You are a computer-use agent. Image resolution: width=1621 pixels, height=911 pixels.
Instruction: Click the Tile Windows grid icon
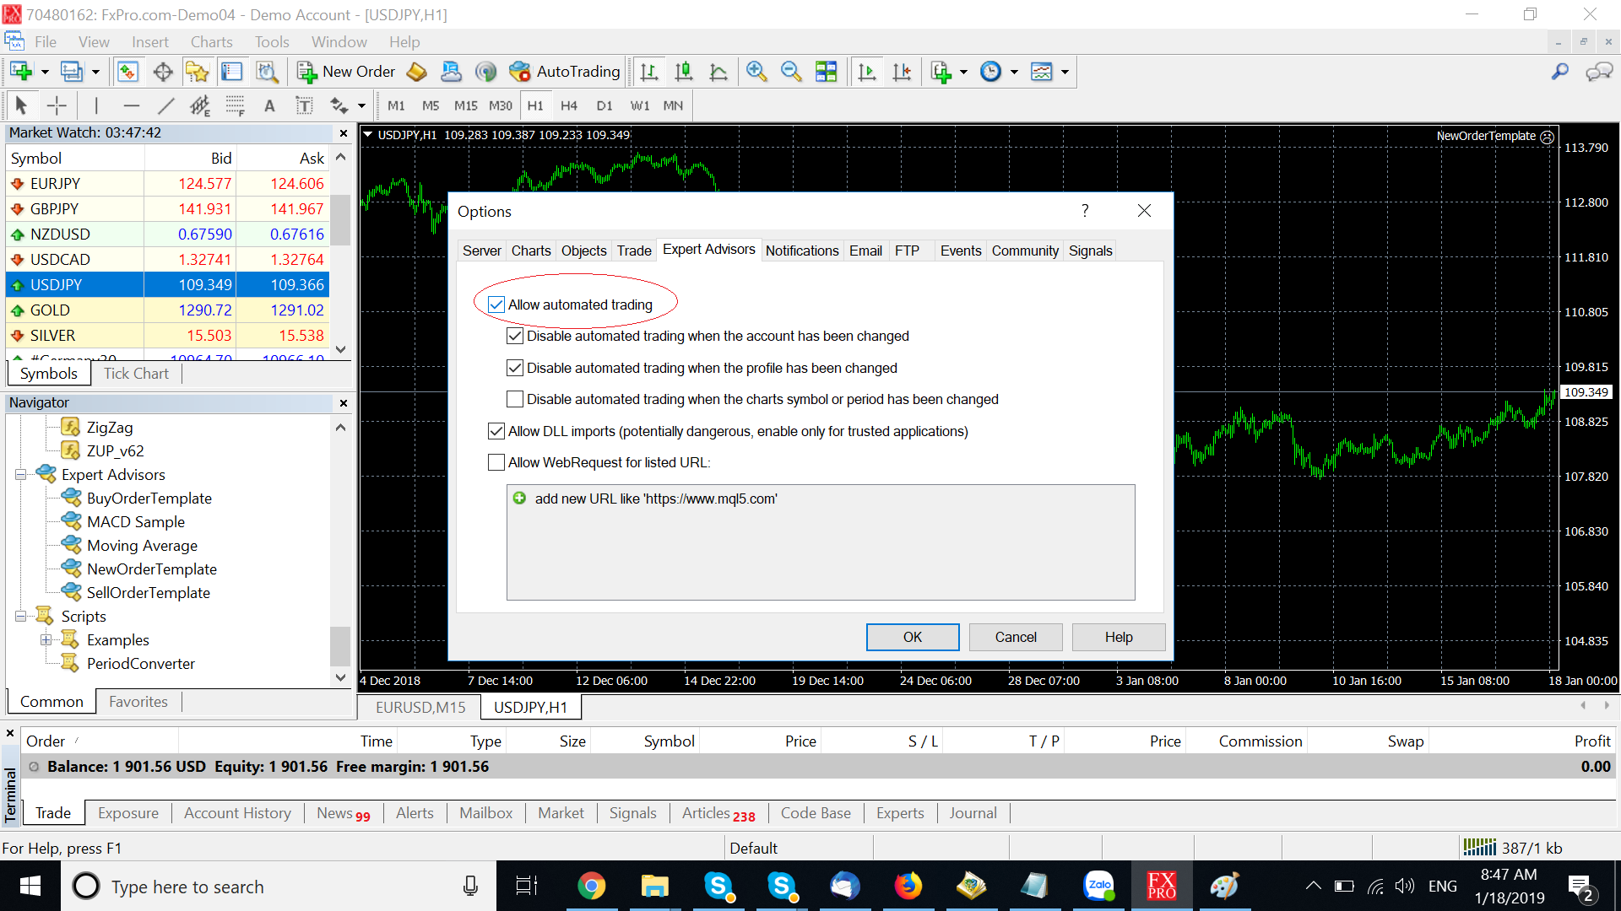point(826,72)
